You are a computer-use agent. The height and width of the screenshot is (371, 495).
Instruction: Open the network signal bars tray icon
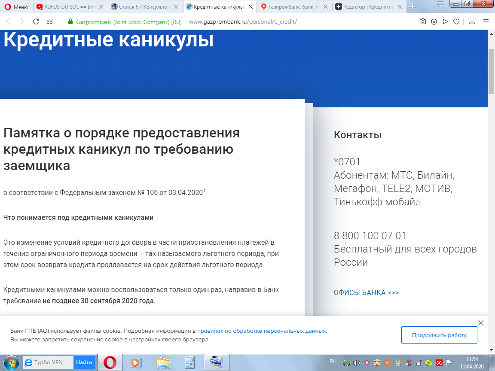coord(418,363)
